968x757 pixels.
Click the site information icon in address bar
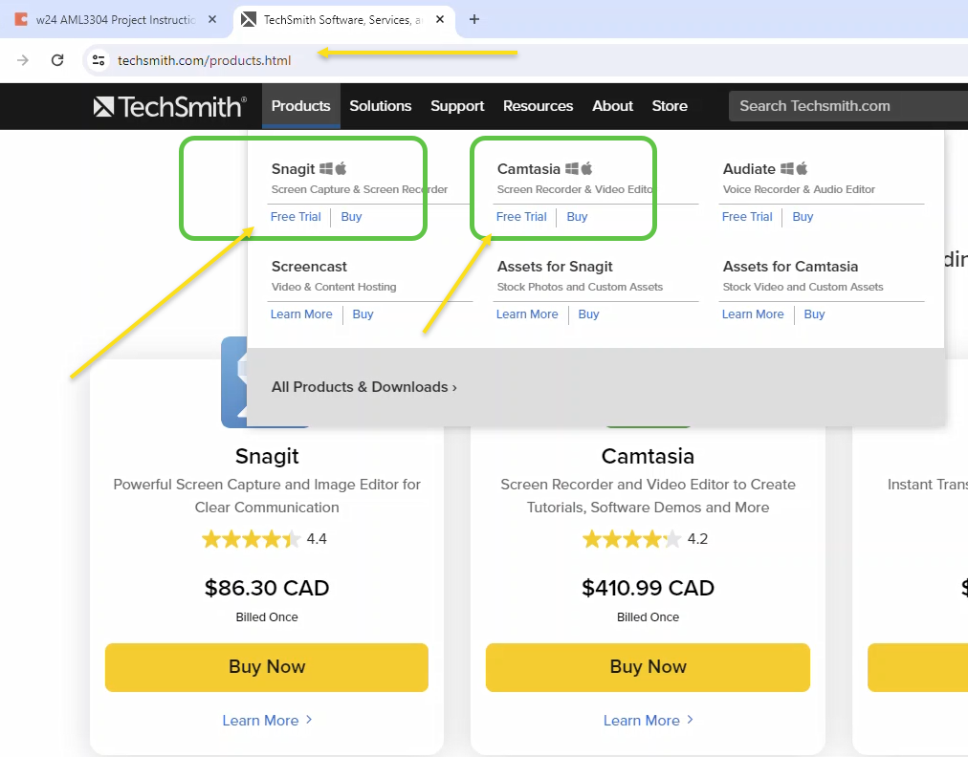[98, 60]
